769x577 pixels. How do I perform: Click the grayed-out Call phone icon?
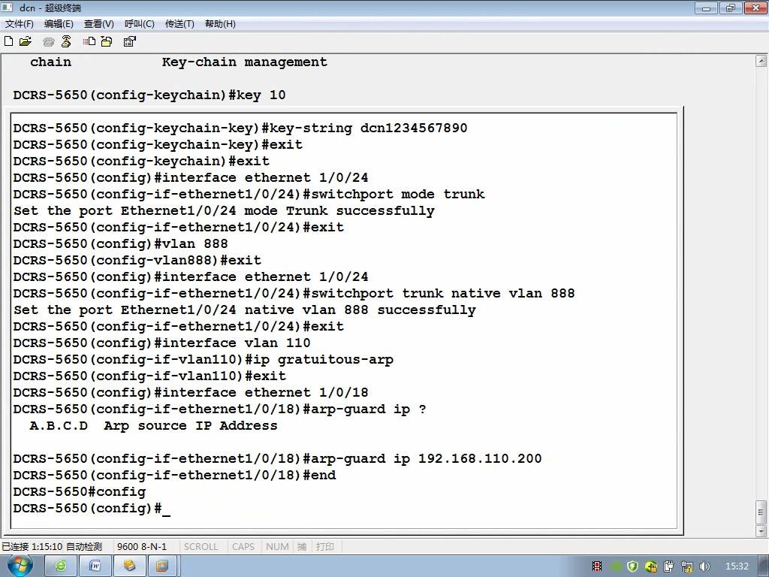48,42
